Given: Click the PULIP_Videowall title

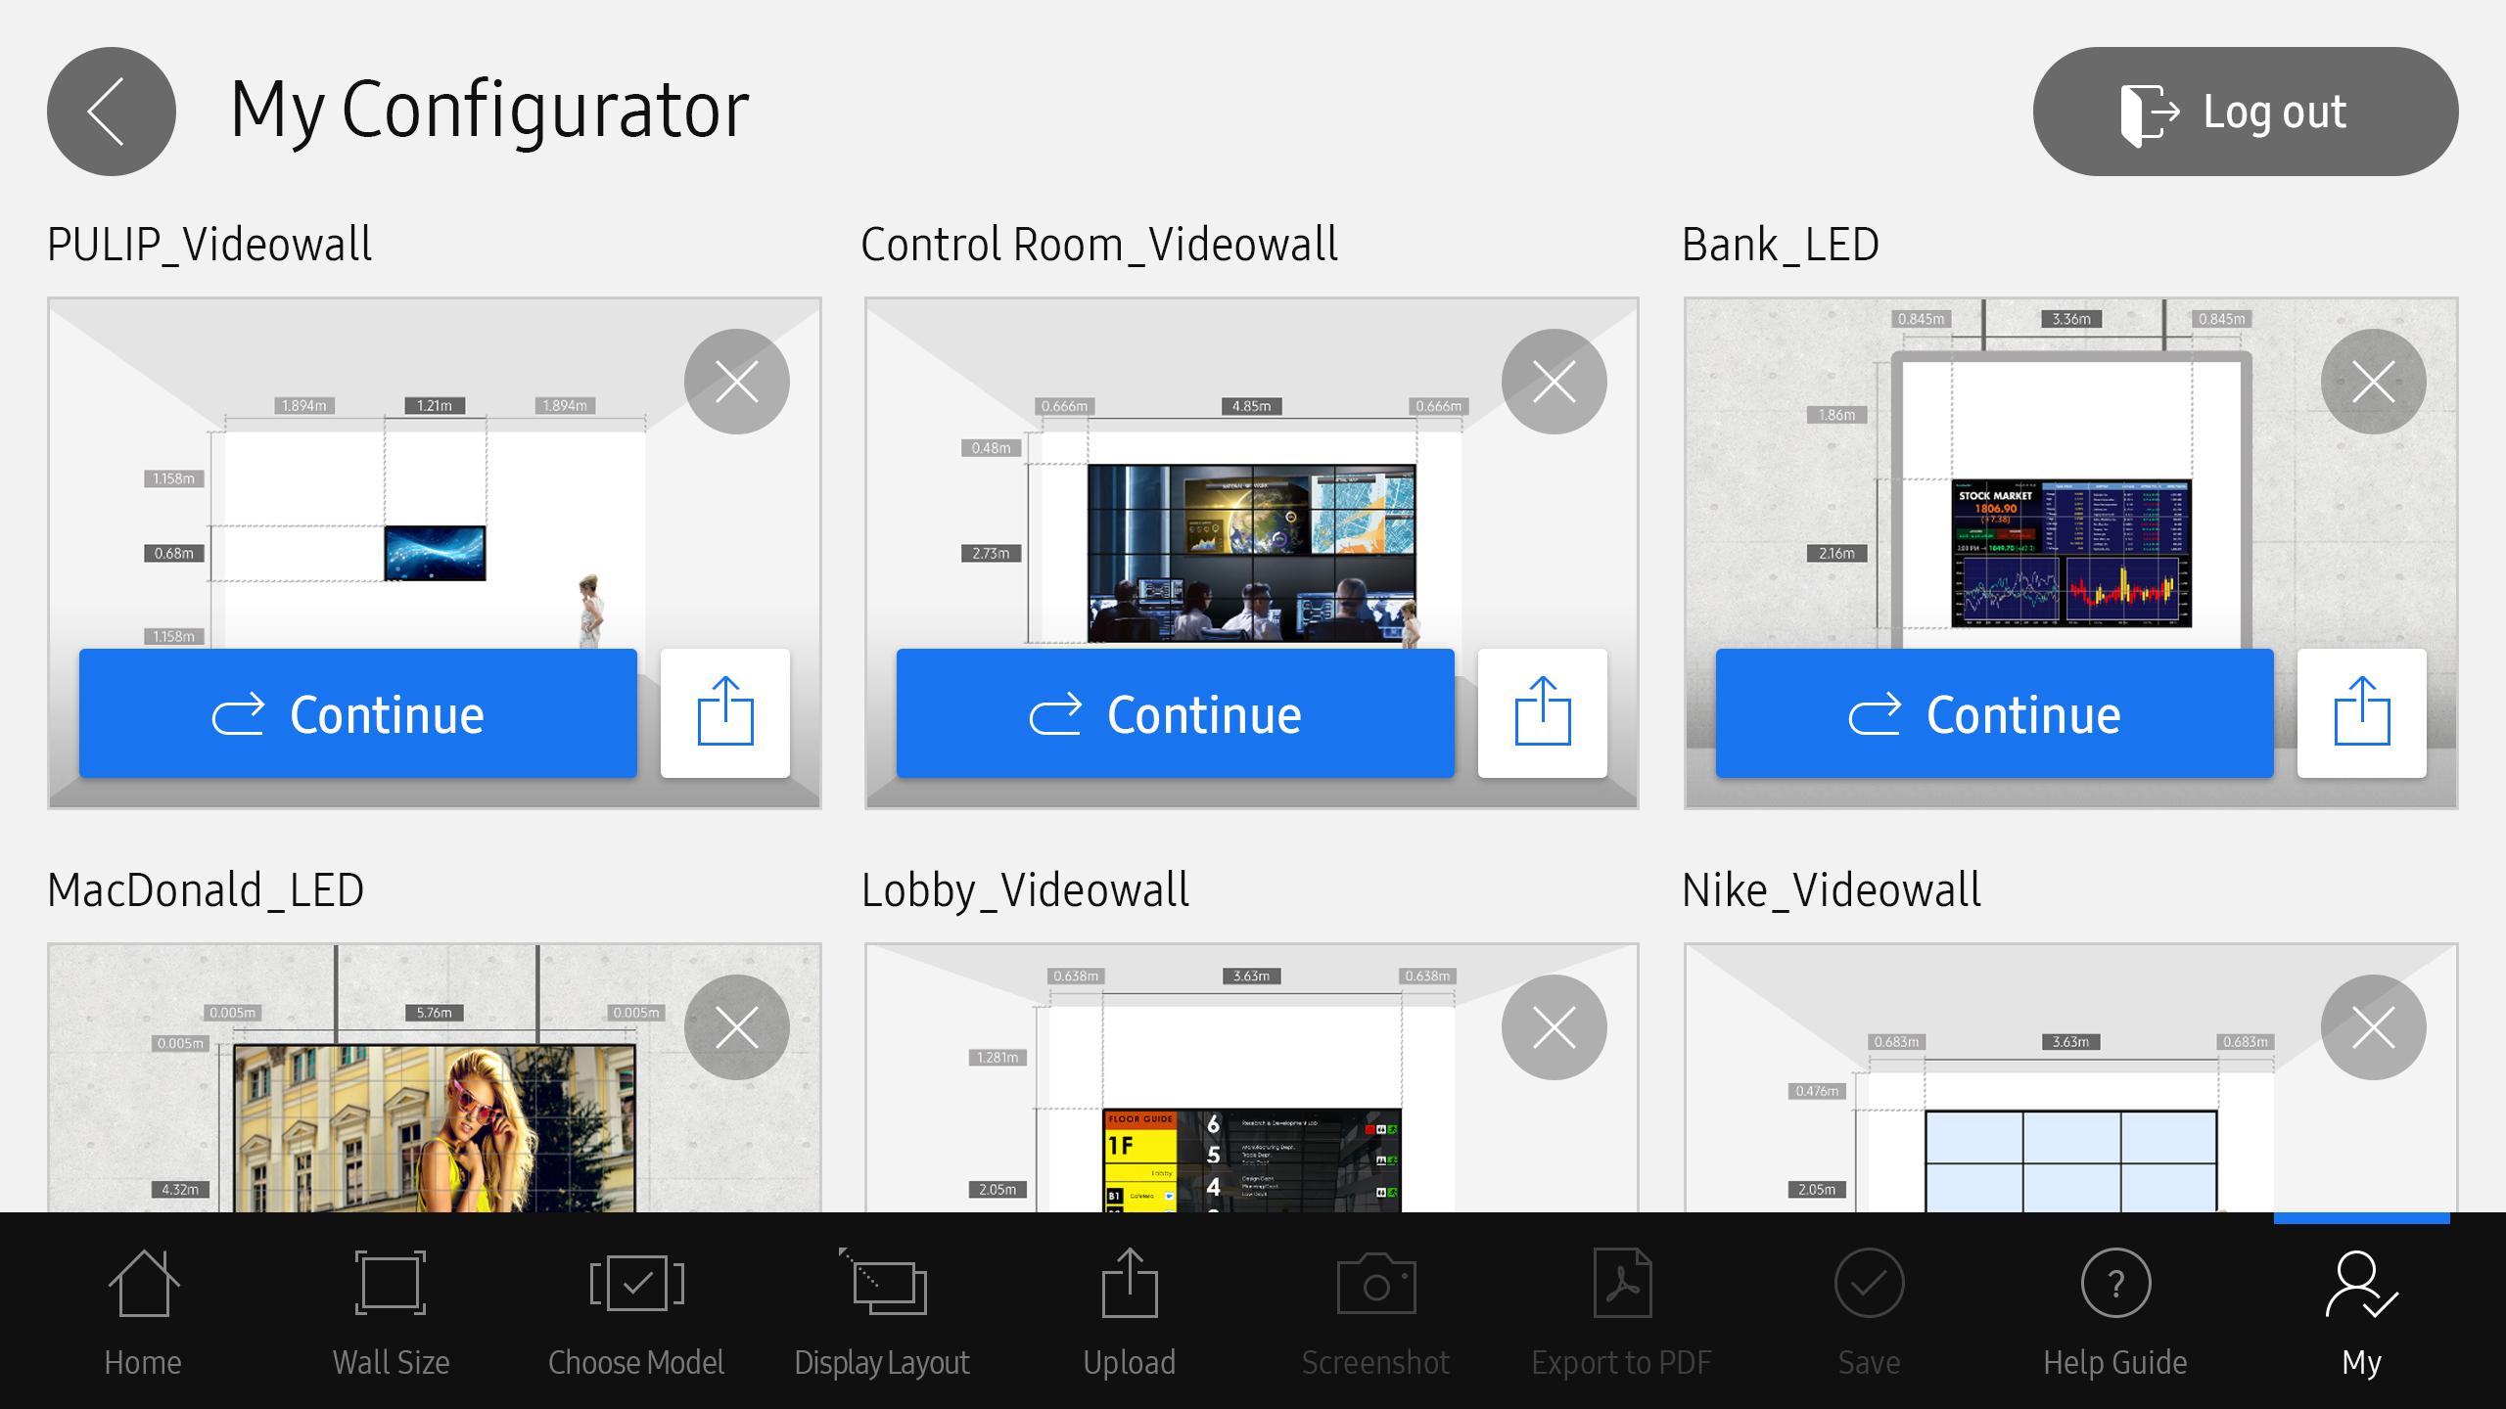Looking at the screenshot, I should point(209,245).
